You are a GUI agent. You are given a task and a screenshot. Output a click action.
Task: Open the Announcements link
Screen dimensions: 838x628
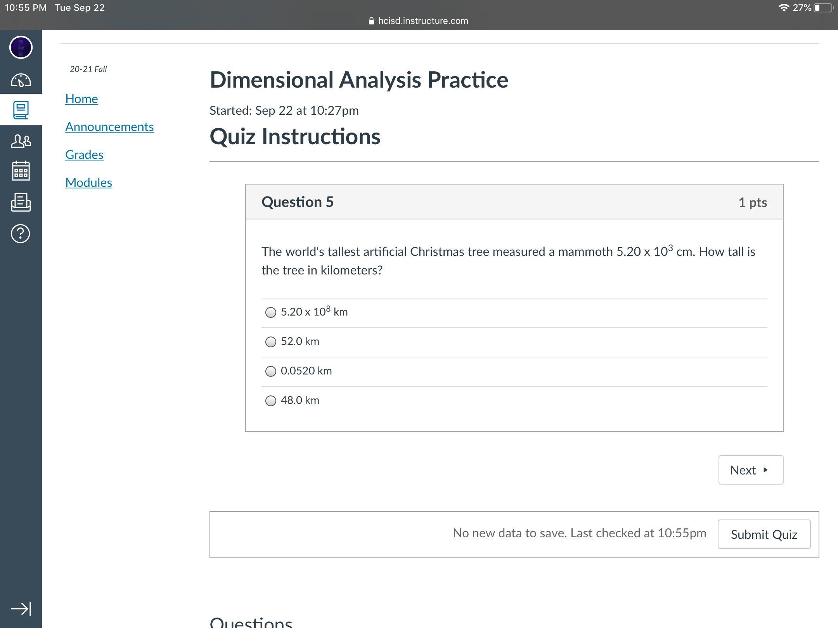(109, 127)
